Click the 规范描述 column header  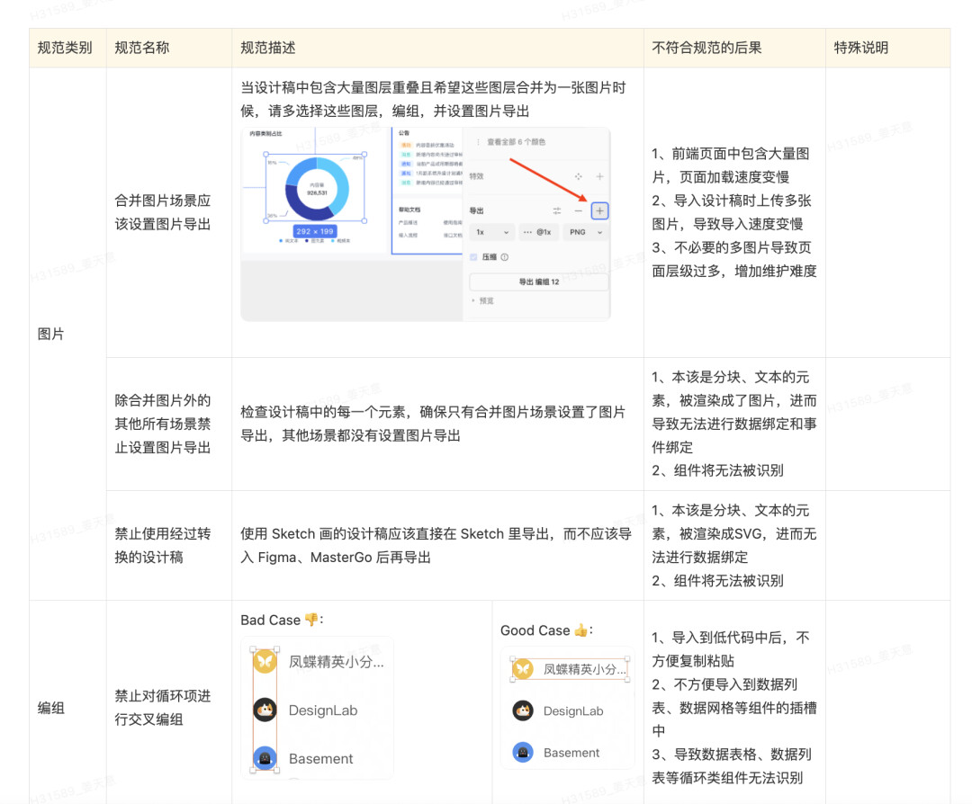pos(268,48)
